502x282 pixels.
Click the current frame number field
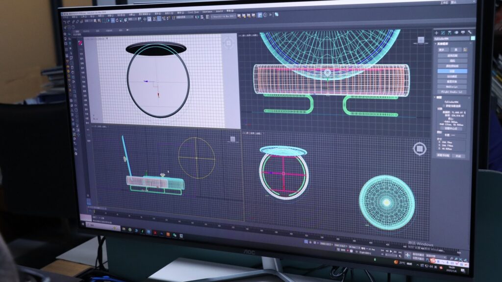pyautogui.click(x=391, y=255)
